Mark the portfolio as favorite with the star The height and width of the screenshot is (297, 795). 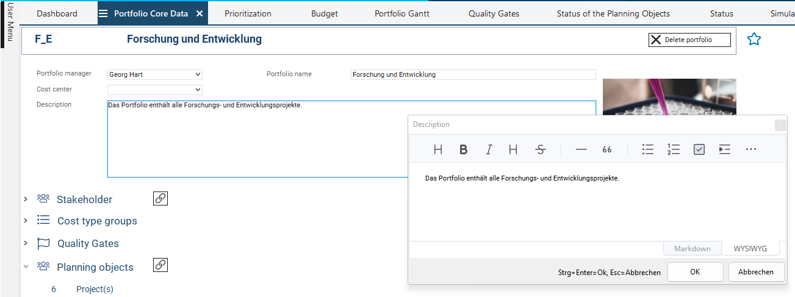click(754, 40)
